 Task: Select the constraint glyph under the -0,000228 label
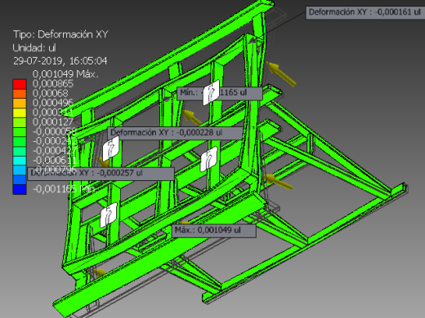click(110, 148)
